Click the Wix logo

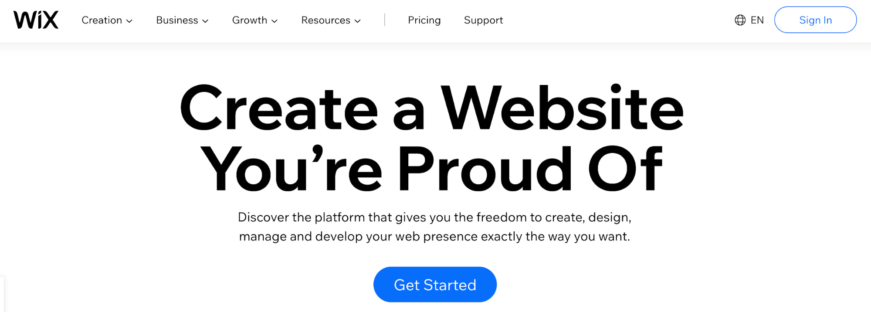36,20
